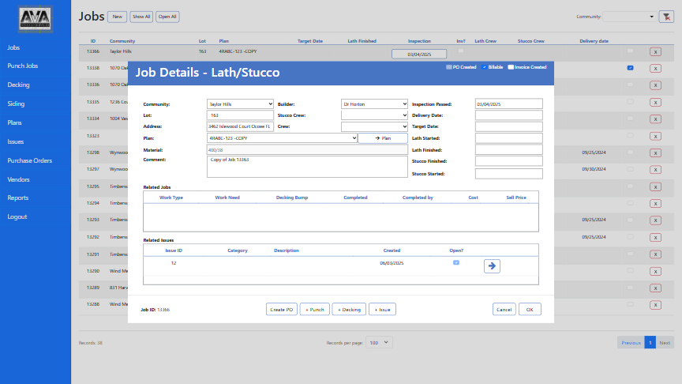The width and height of the screenshot is (682, 384).
Task: Open the Stucco Crew dropdown
Action: click(x=374, y=115)
